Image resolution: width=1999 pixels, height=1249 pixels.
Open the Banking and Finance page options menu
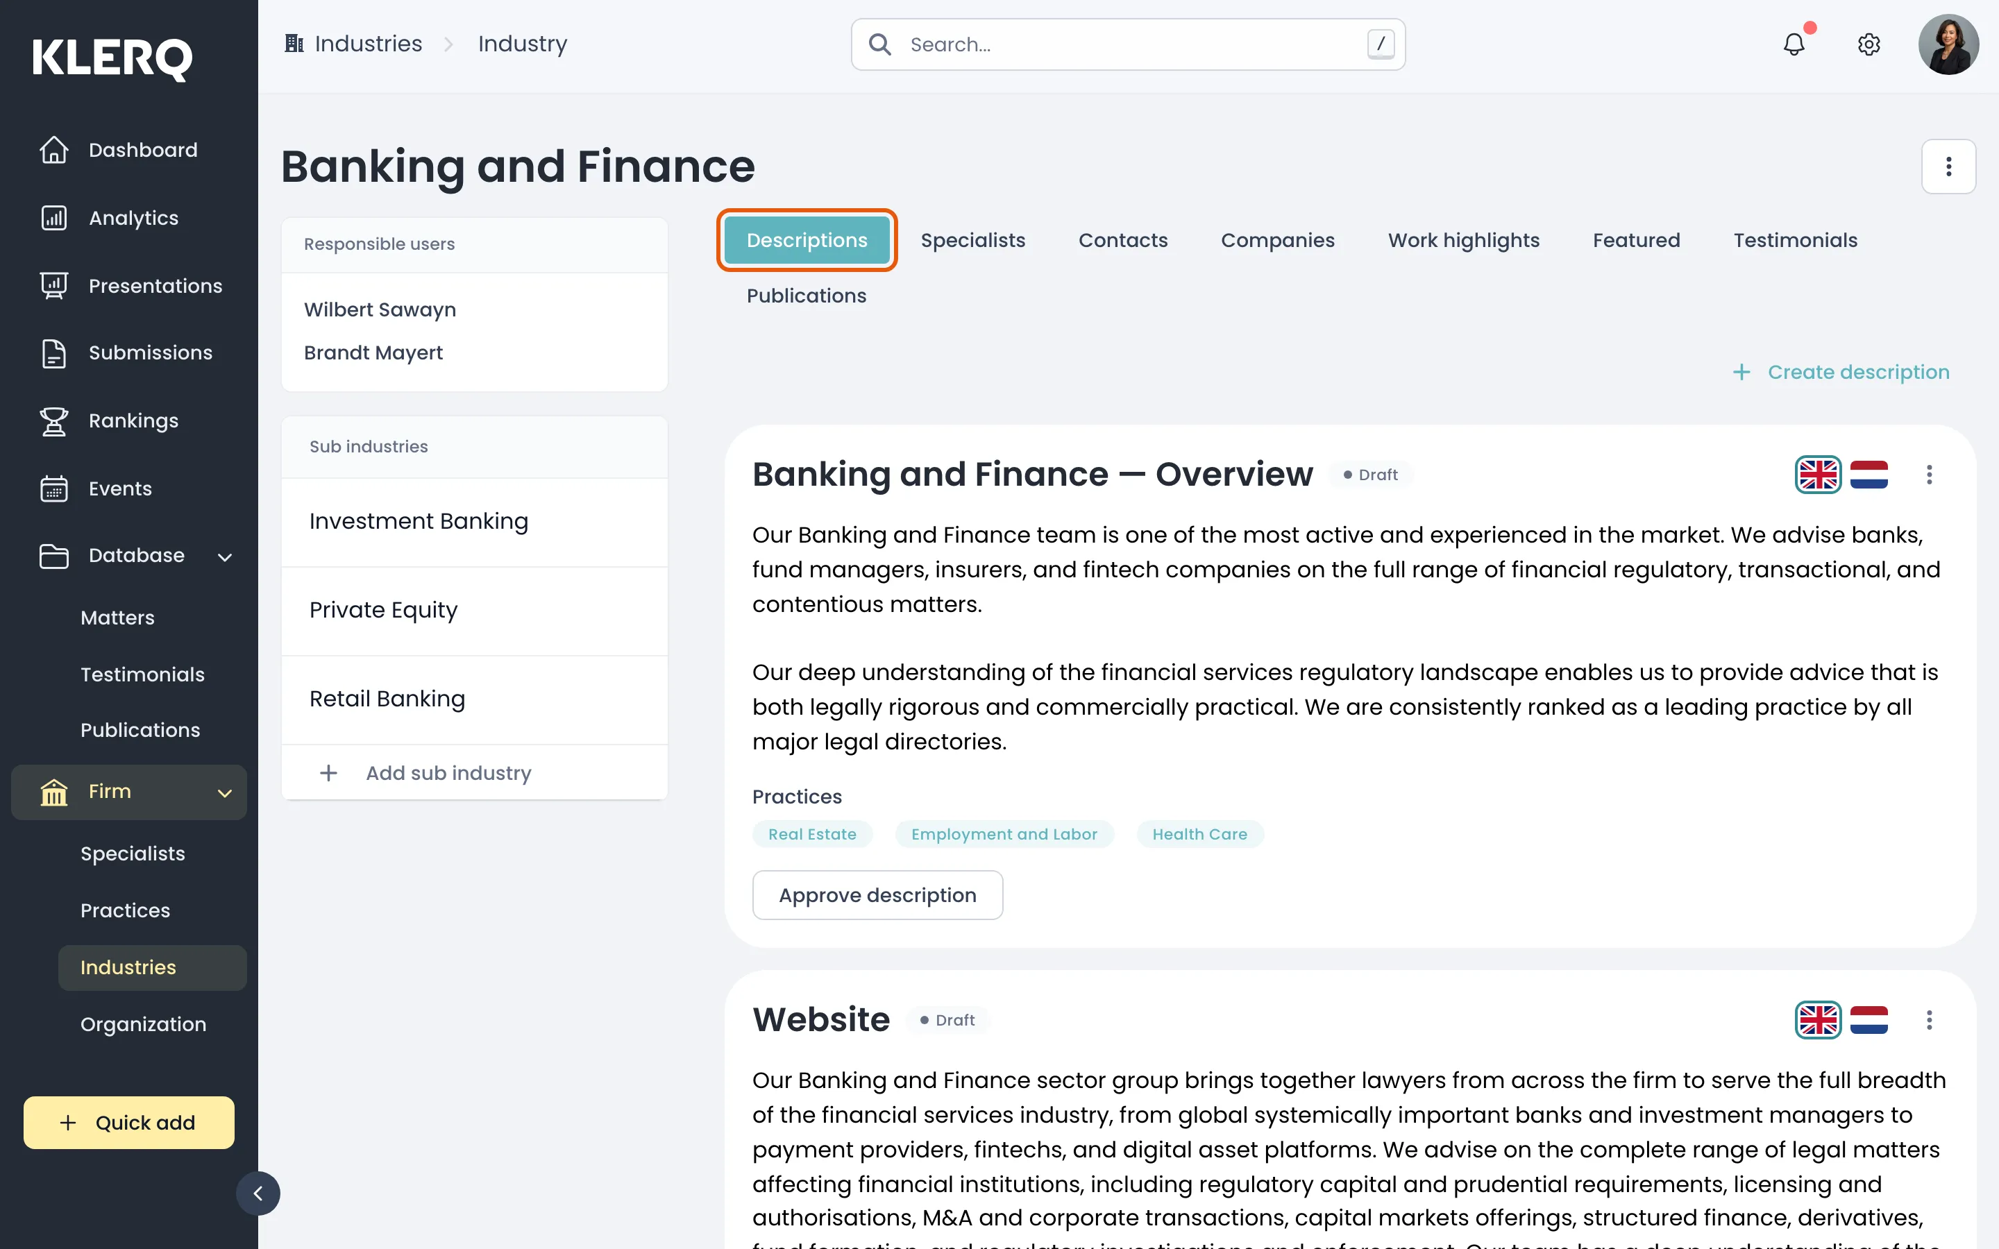[x=1948, y=166]
